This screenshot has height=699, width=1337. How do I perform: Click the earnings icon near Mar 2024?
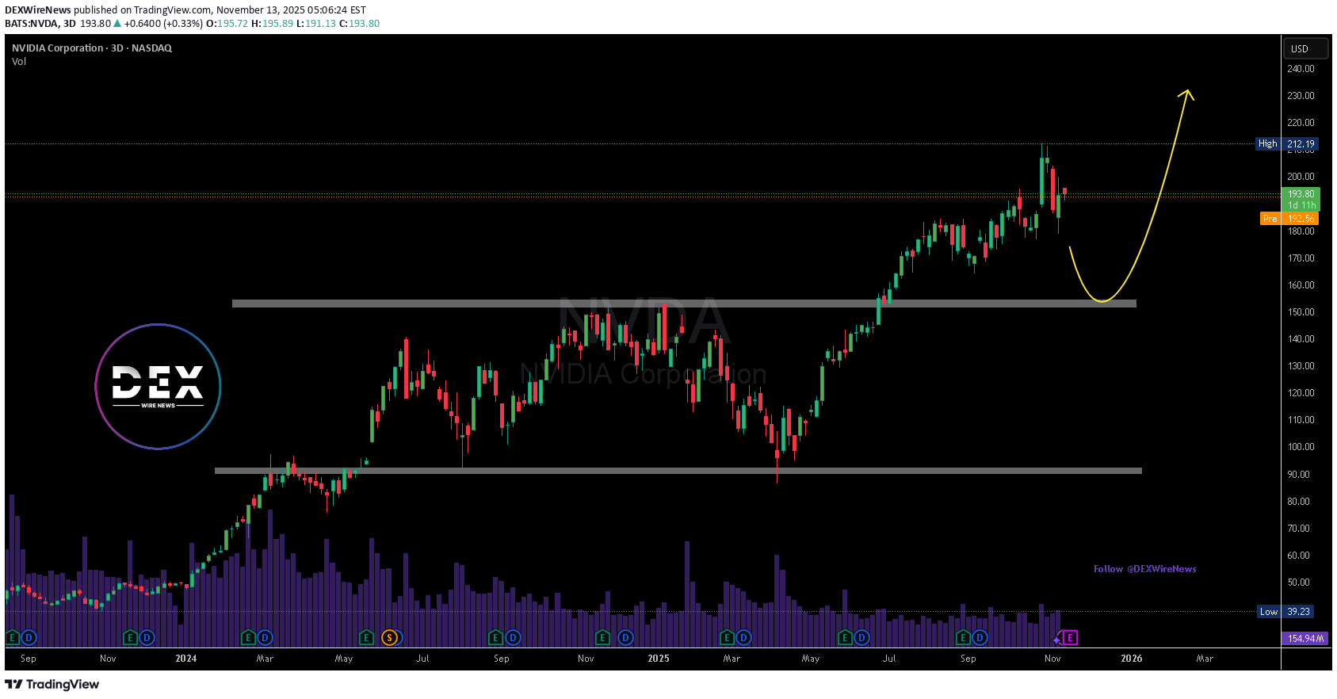[248, 637]
